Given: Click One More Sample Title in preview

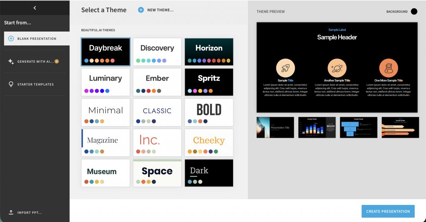Looking at the screenshot, I should point(389,81).
